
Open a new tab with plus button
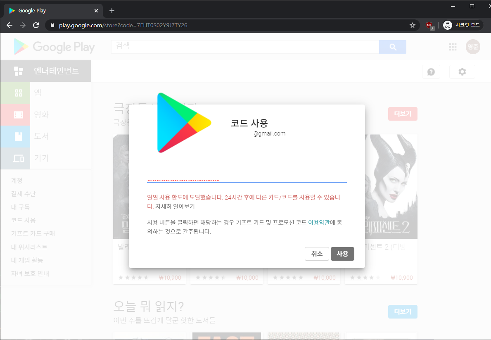[112, 11]
